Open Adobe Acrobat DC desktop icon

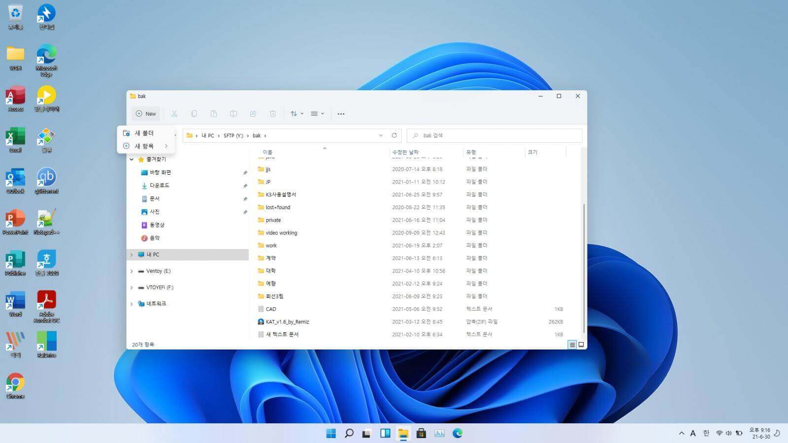tap(46, 306)
